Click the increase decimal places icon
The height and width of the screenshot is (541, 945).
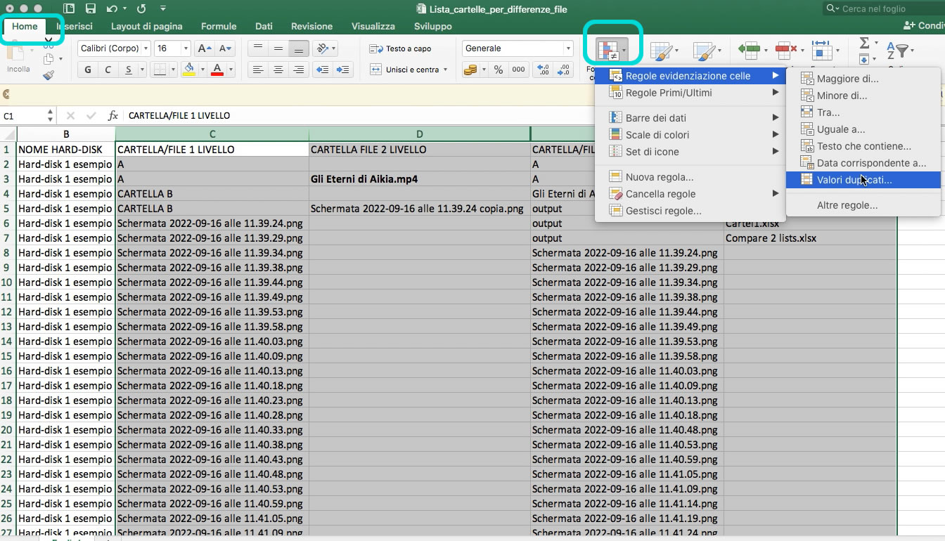(544, 70)
